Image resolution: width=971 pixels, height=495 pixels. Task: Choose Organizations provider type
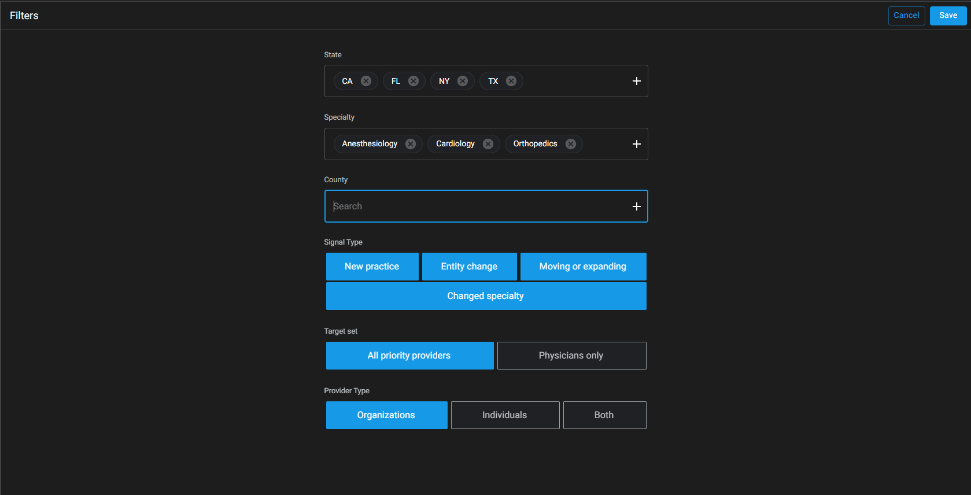tap(386, 415)
